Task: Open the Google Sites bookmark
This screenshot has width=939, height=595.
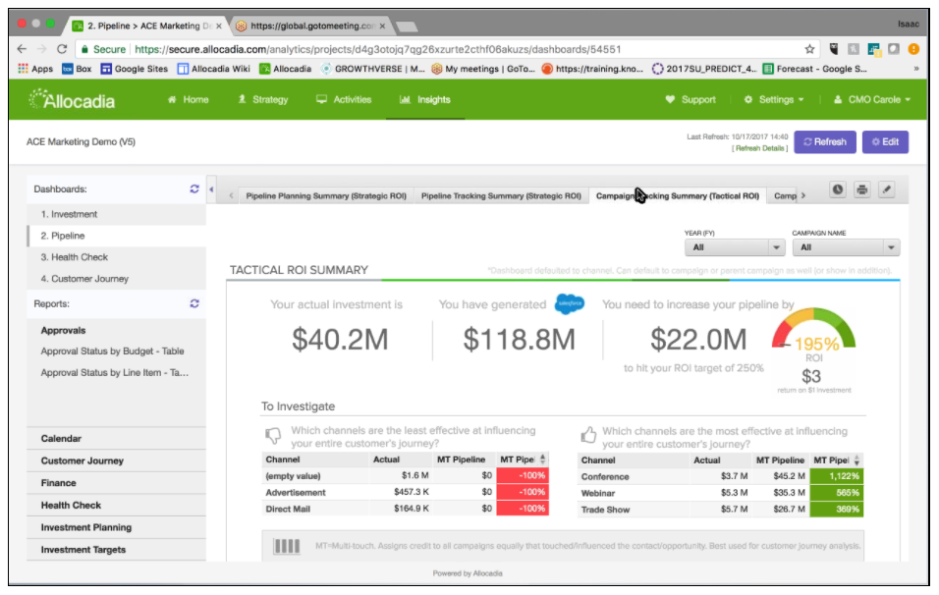Action: (135, 69)
